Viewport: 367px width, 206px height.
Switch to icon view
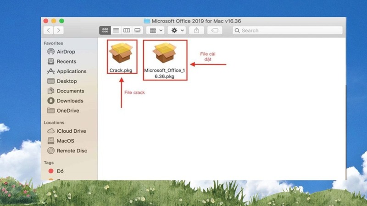click(x=105, y=30)
